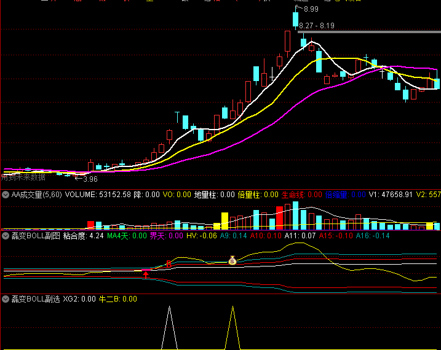Viewport: 441px width, 350px height.
Task: Select the 8.27 - 8.19 gap label
Action: pyautogui.click(x=317, y=26)
